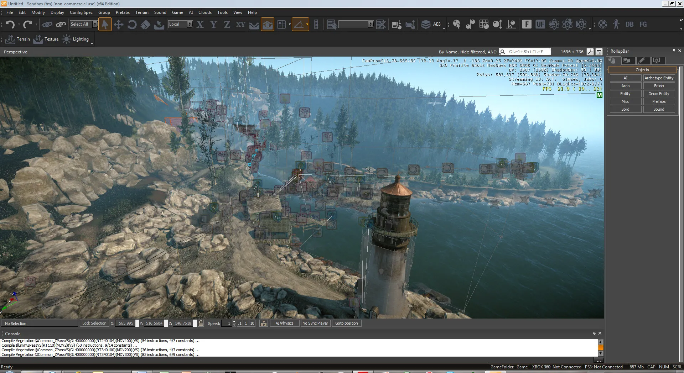Click the console scrollbar down arrow
The image size is (684, 373).
click(x=601, y=353)
